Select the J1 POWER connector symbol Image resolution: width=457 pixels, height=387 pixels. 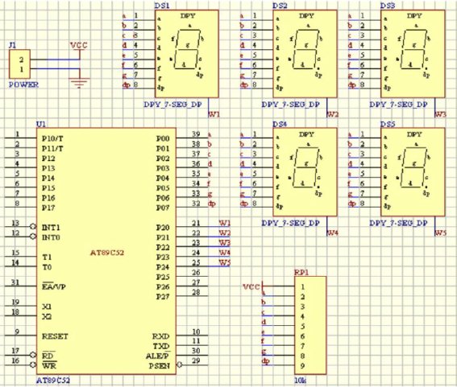(x=19, y=64)
